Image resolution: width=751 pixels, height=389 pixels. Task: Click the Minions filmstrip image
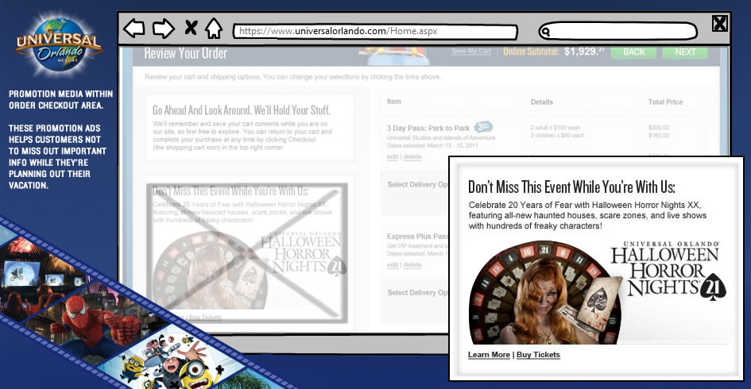[175, 362]
